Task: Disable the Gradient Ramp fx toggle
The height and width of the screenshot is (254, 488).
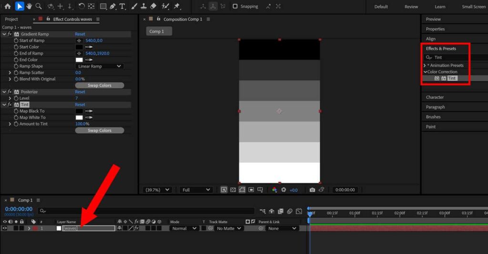Action: coord(10,34)
